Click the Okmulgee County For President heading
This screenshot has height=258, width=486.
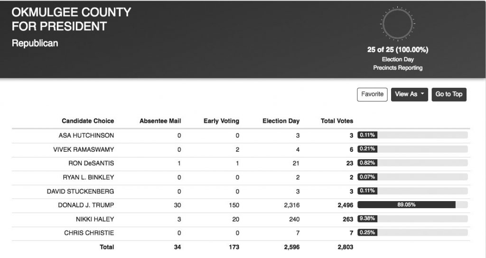pyautogui.click(x=71, y=19)
